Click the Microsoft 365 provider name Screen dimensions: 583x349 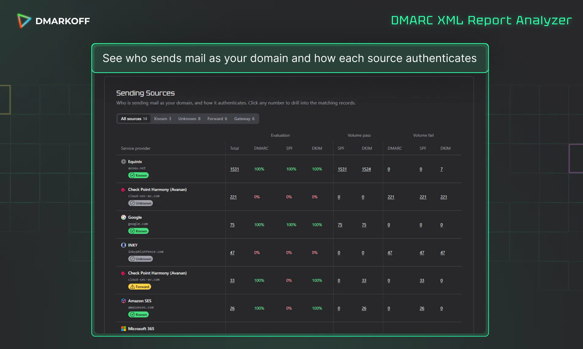tap(141, 329)
